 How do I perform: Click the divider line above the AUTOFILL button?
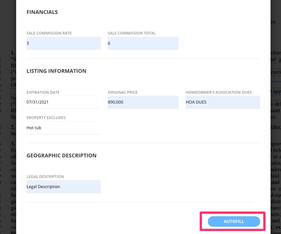tap(139, 201)
